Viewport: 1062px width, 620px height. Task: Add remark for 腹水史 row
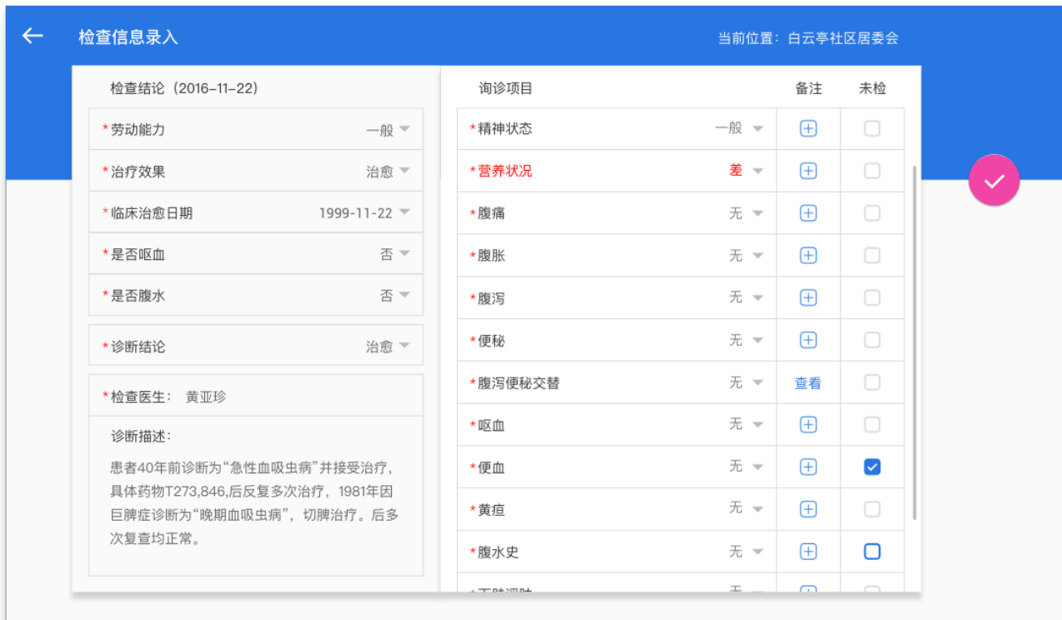coord(808,552)
